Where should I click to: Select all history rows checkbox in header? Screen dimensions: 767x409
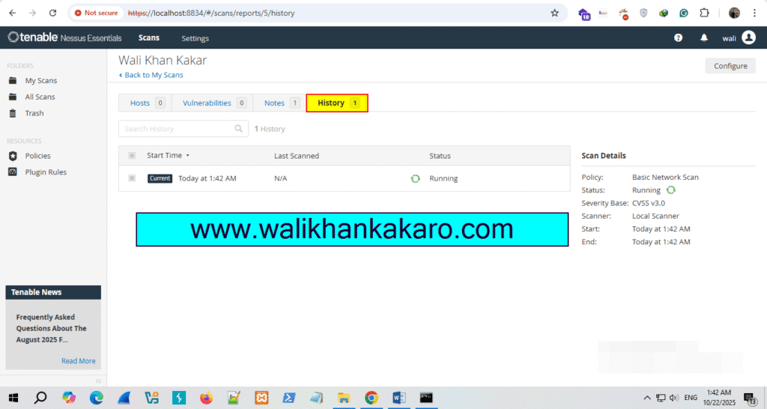point(132,156)
